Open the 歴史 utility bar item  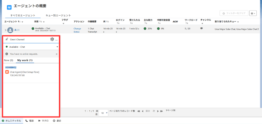point(57,121)
